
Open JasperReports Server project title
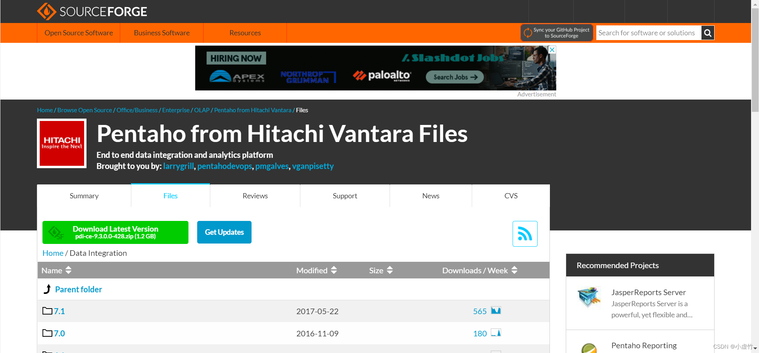[x=648, y=292]
